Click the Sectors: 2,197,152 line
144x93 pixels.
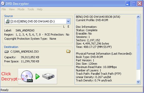88,40
